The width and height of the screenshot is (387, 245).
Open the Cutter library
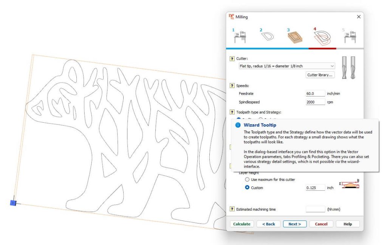[x=320, y=75]
